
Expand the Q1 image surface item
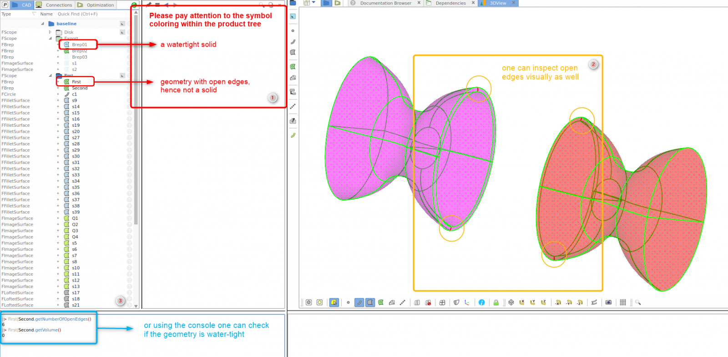pos(58,218)
